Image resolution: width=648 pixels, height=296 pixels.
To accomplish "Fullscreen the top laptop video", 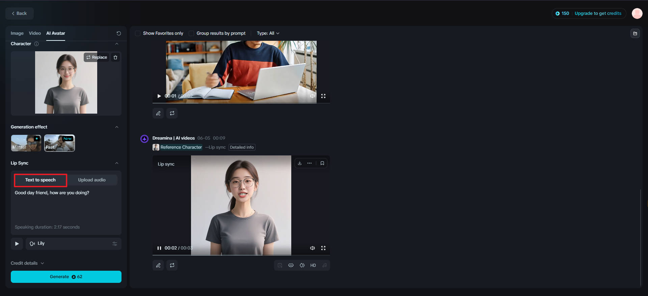I will 323,96.
